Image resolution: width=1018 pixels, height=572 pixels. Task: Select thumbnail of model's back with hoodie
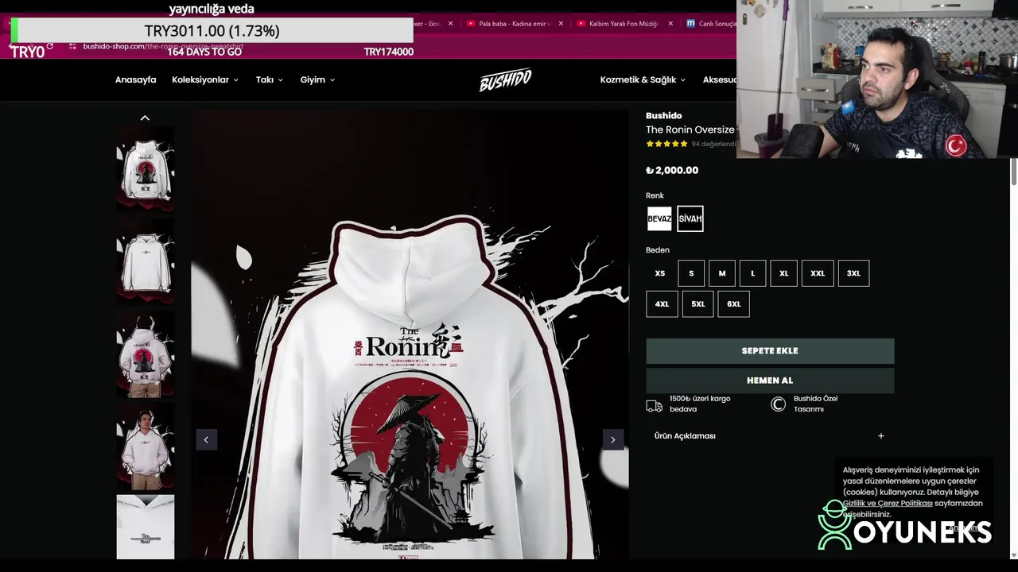click(x=146, y=354)
